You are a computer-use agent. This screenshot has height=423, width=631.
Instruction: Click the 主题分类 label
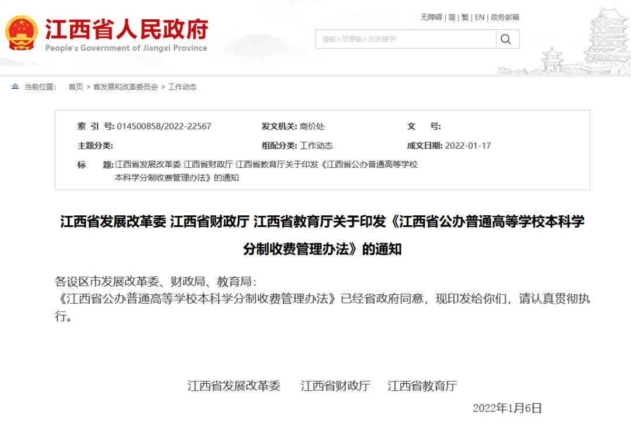point(95,146)
